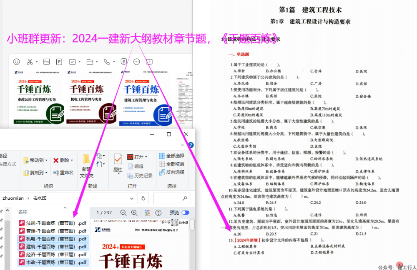Zoom in on the PDF preview pane

134,213
